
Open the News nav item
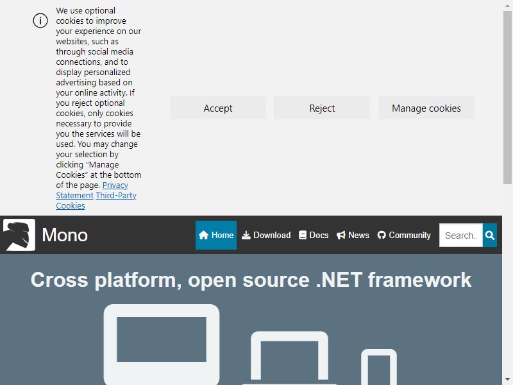(x=353, y=235)
